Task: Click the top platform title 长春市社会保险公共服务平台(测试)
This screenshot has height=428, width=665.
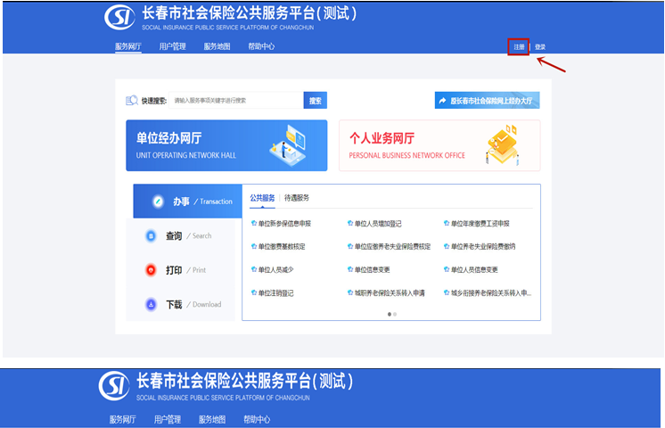Action: click(250, 13)
